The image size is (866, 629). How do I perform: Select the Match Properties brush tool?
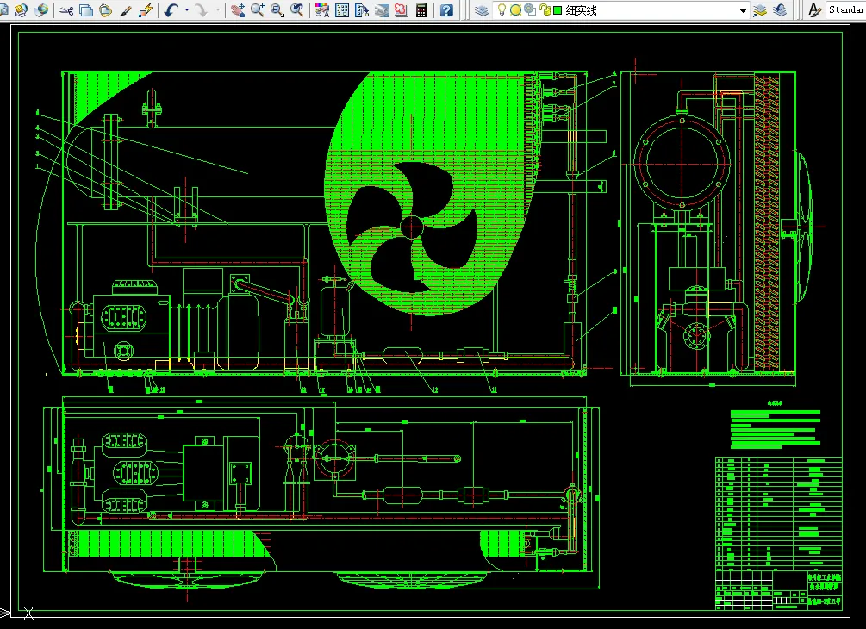[x=126, y=10]
